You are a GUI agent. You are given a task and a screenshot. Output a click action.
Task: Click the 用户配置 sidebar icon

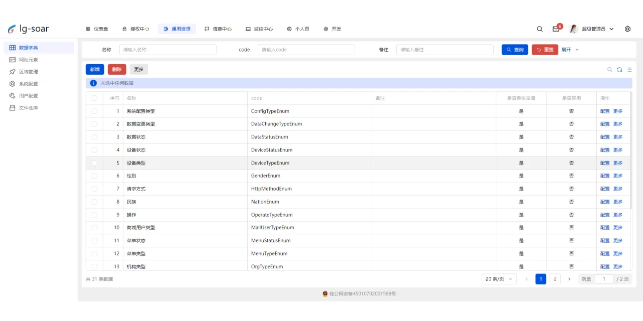[x=13, y=96]
